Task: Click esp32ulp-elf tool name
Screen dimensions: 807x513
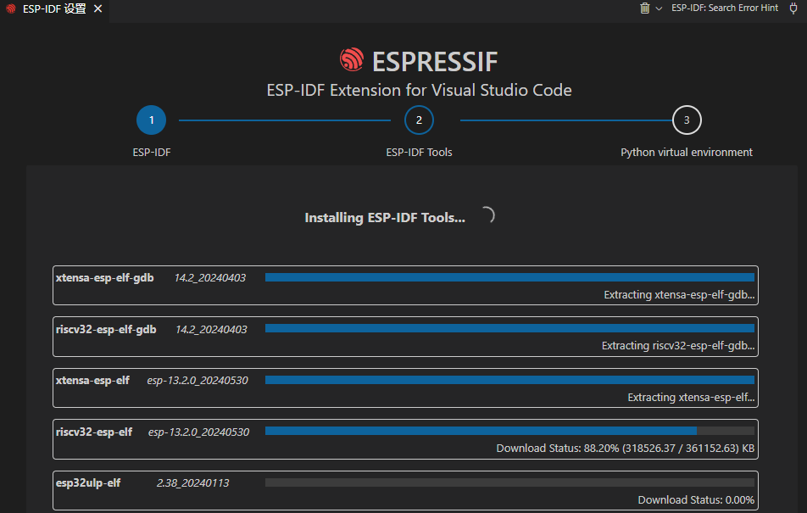Action: 88,483
